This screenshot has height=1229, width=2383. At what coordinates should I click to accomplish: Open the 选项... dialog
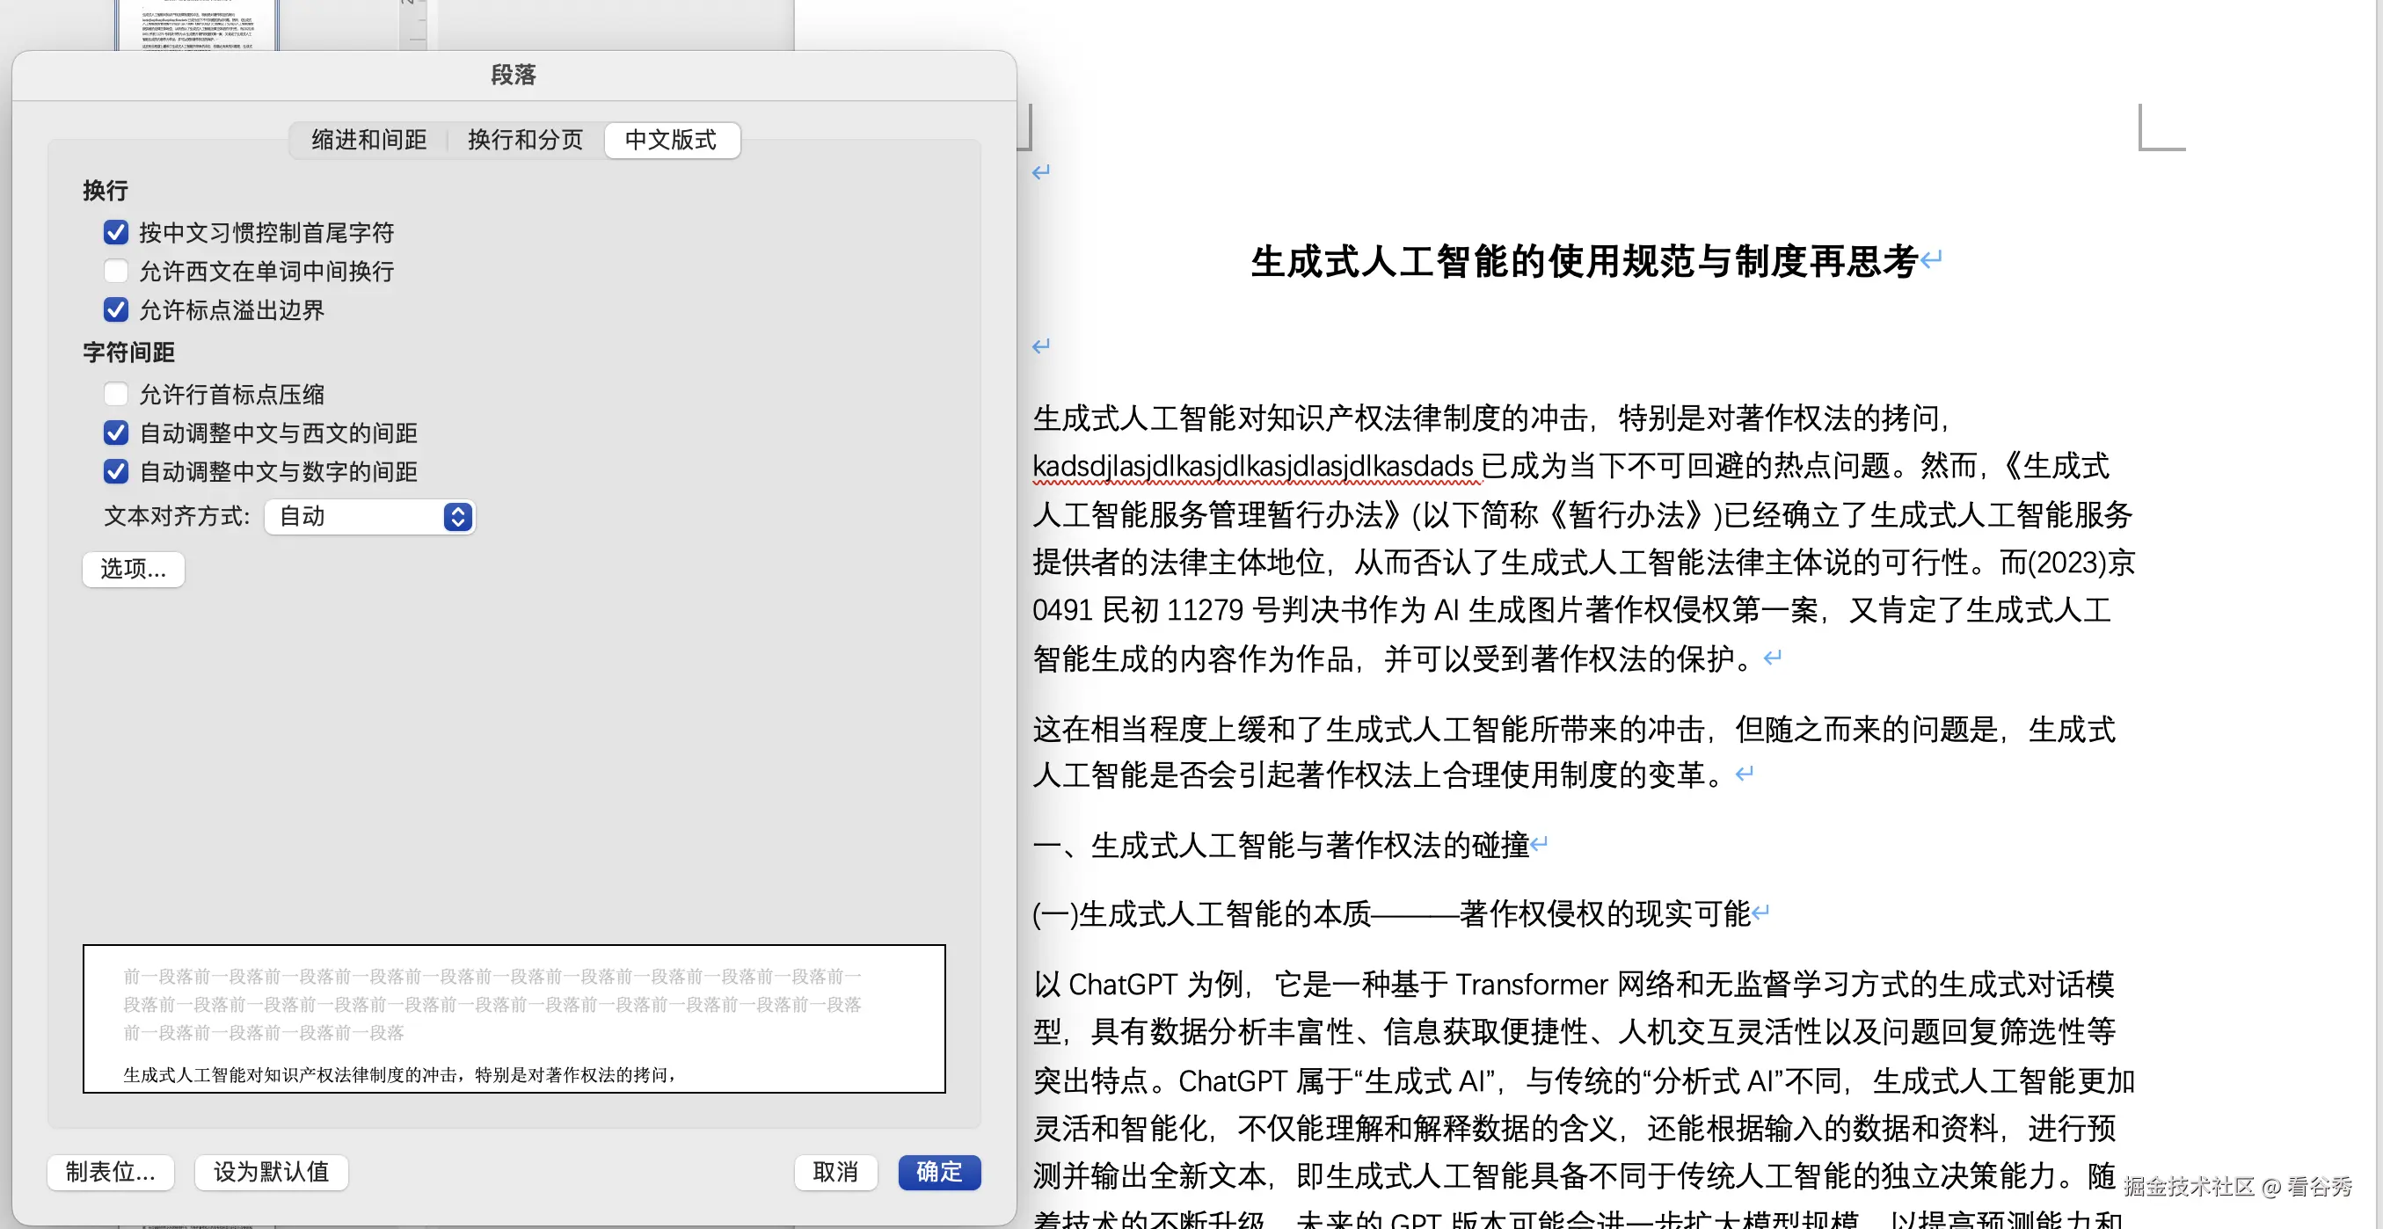click(x=132, y=569)
